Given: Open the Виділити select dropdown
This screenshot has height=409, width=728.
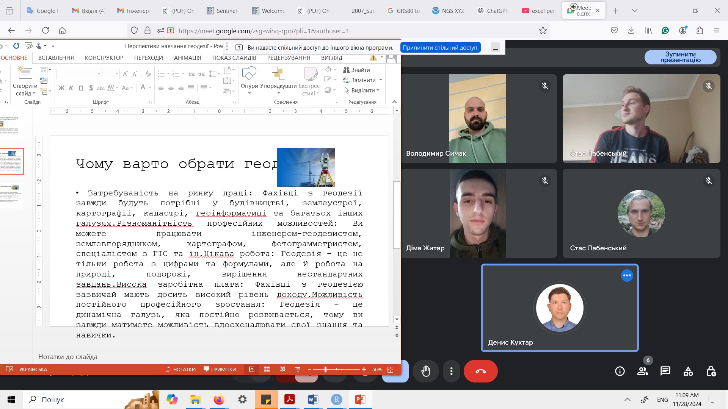Looking at the screenshot, I should pyautogui.click(x=362, y=91).
